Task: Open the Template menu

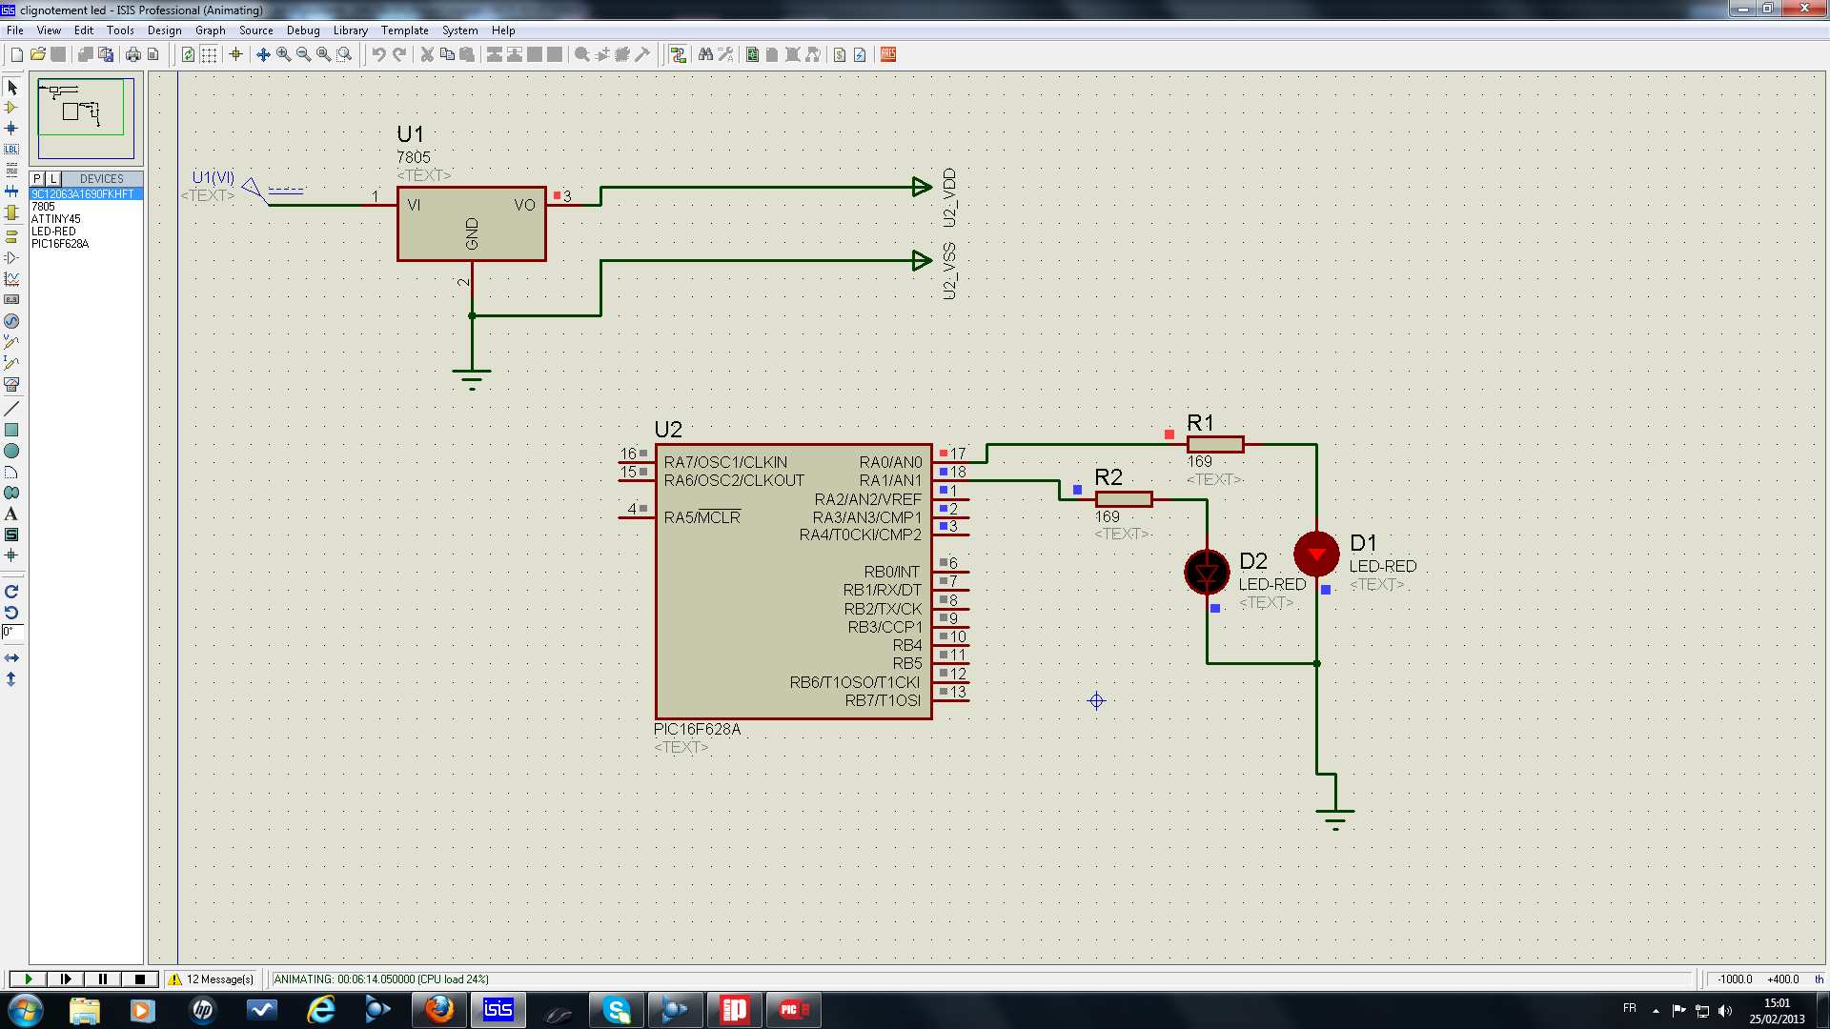Action: (404, 30)
